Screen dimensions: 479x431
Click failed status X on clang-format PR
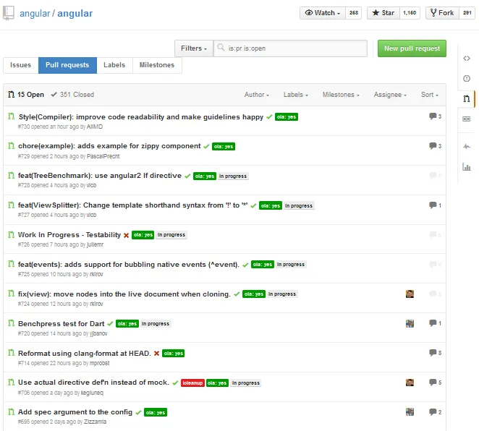(x=156, y=354)
